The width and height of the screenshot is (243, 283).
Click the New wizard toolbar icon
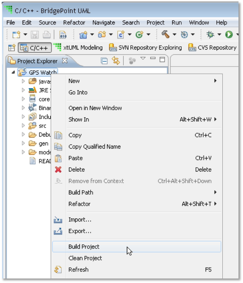tap(16, 34)
